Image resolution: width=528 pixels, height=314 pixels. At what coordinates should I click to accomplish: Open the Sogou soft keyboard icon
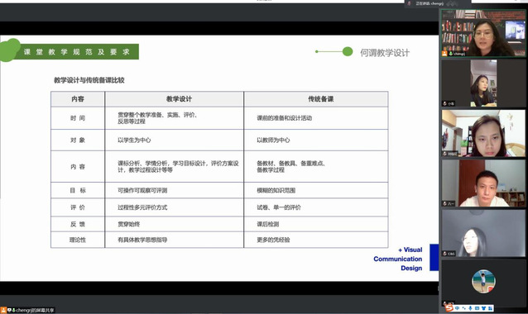477,308
